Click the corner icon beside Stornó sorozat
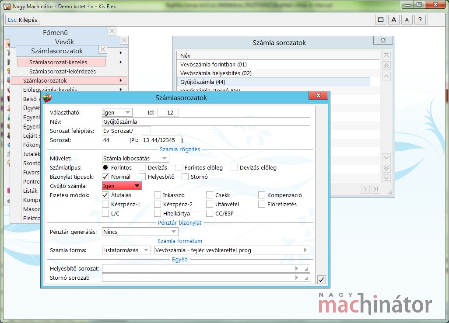Image resolution: width=449 pixels, height=323 pixels. 306,278
